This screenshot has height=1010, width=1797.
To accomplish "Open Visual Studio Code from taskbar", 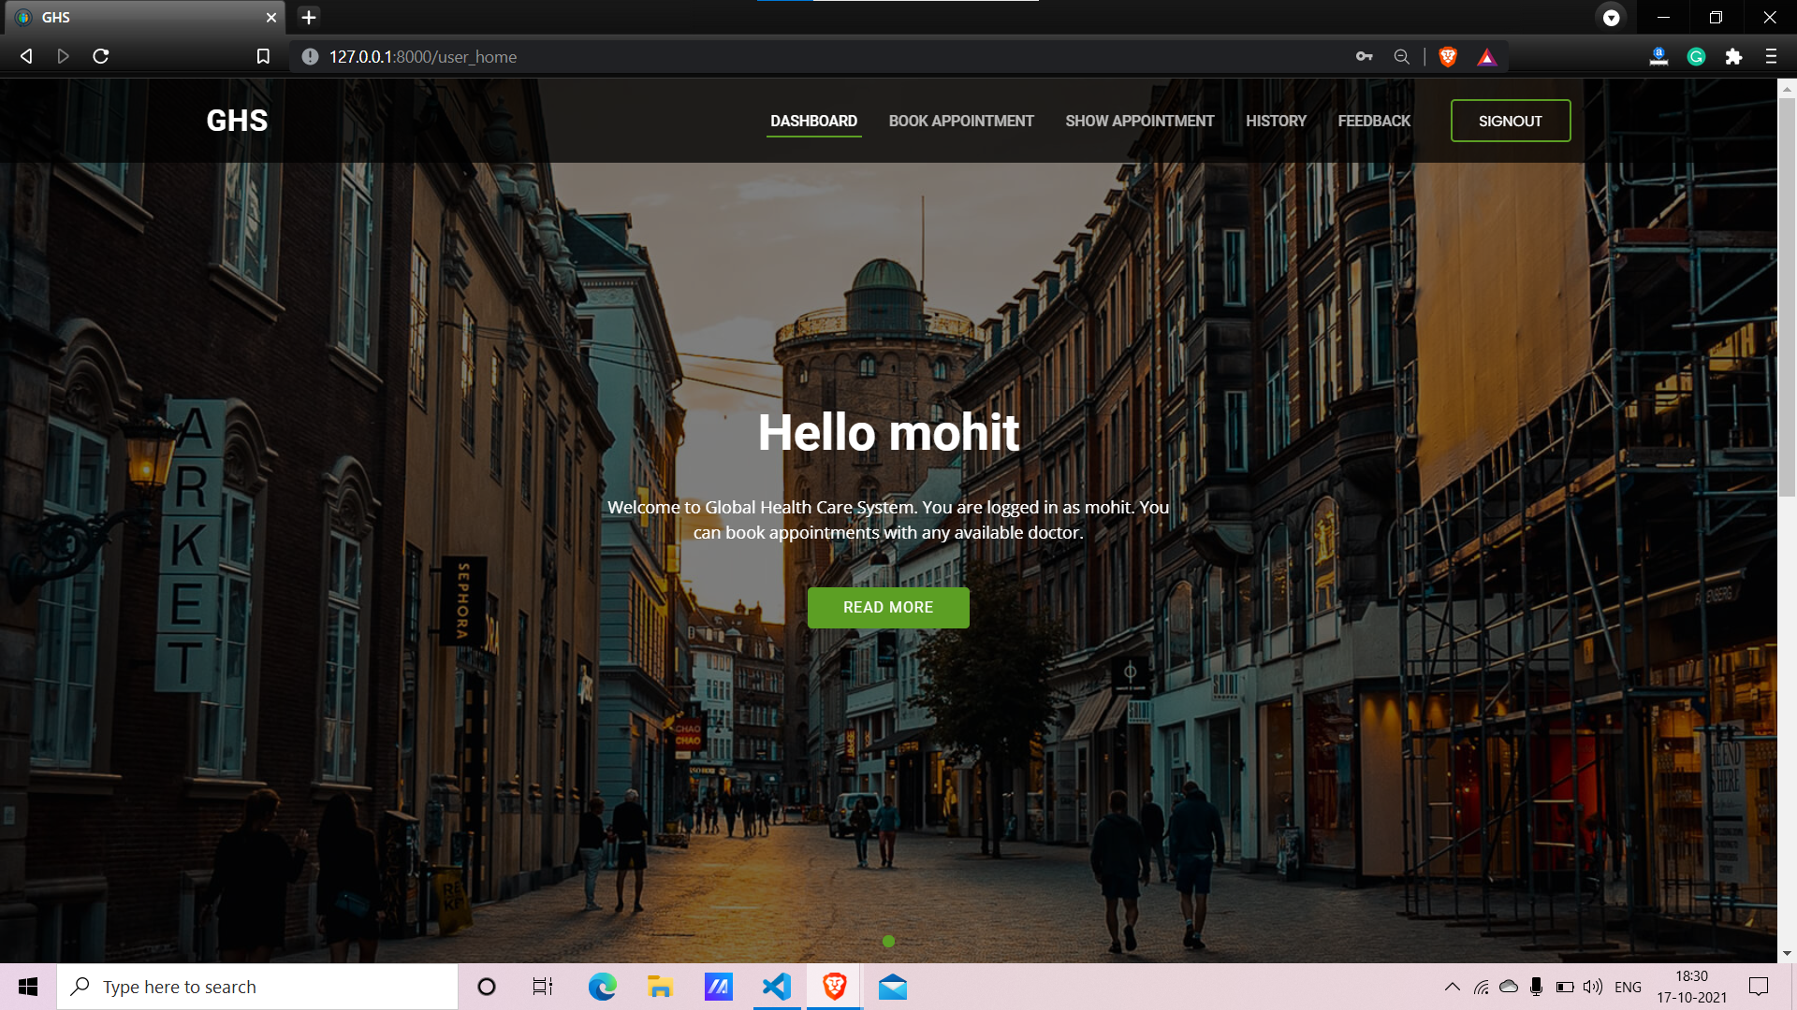I will 776,987.
